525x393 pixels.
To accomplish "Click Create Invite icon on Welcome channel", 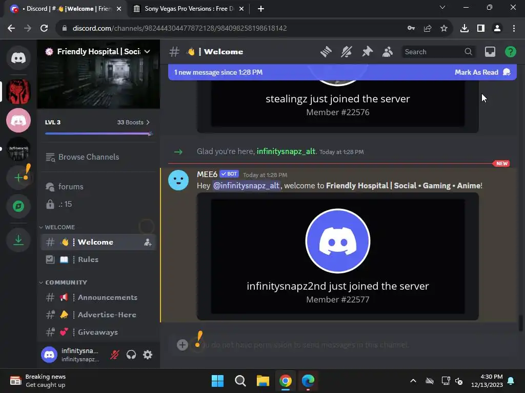I will 148,242.
